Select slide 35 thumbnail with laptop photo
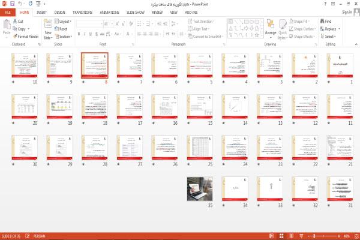Image resolution: width=360 pixels, height=240 pixels. click(200, 189)
